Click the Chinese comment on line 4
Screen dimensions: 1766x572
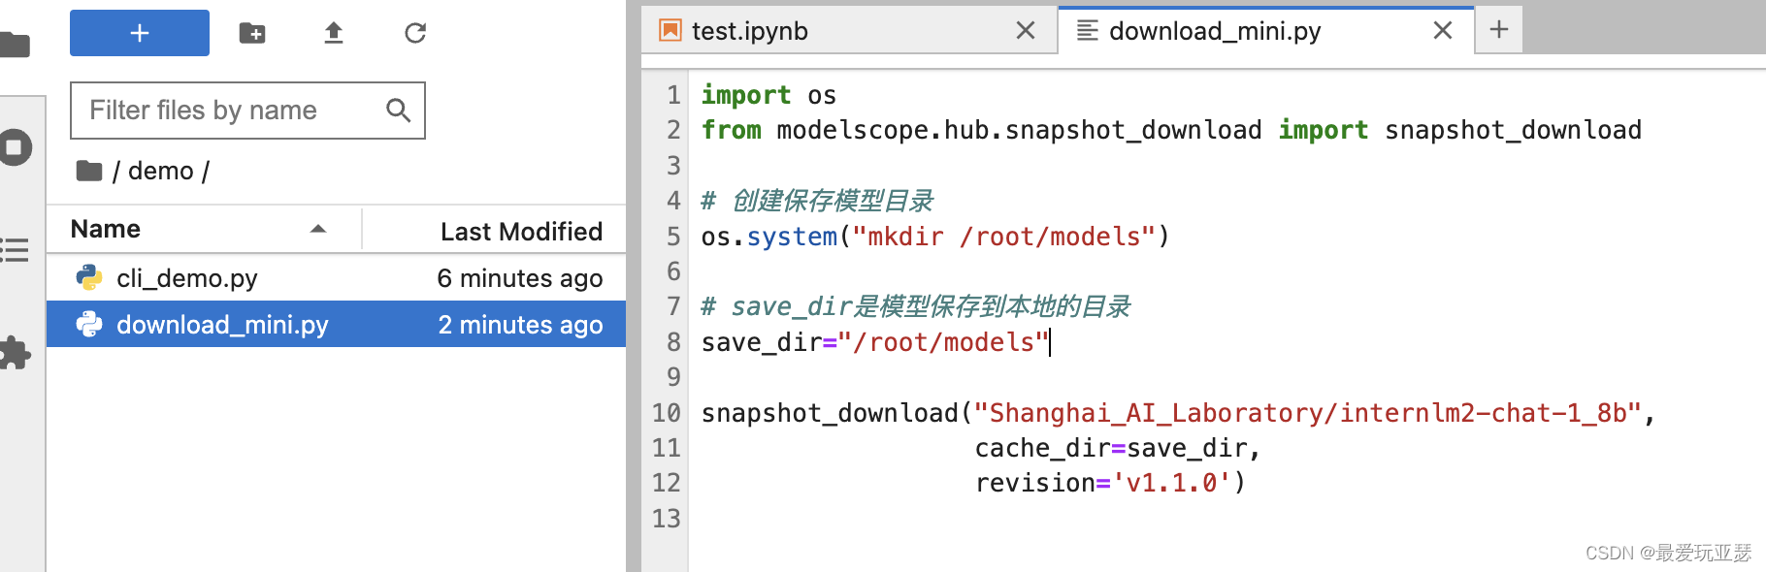(817, 201)
